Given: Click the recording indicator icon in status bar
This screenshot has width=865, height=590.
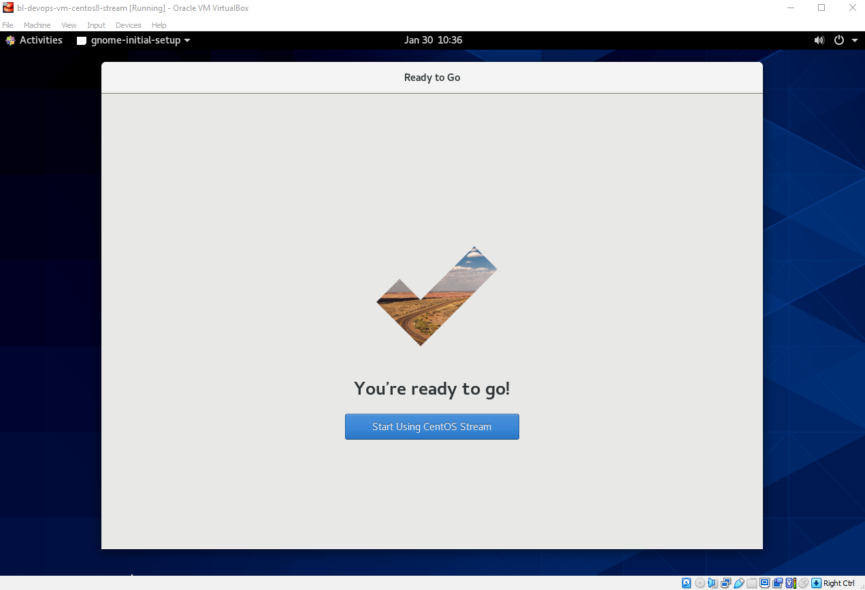Looking at the screenshot, I should (x=777, y=583).
